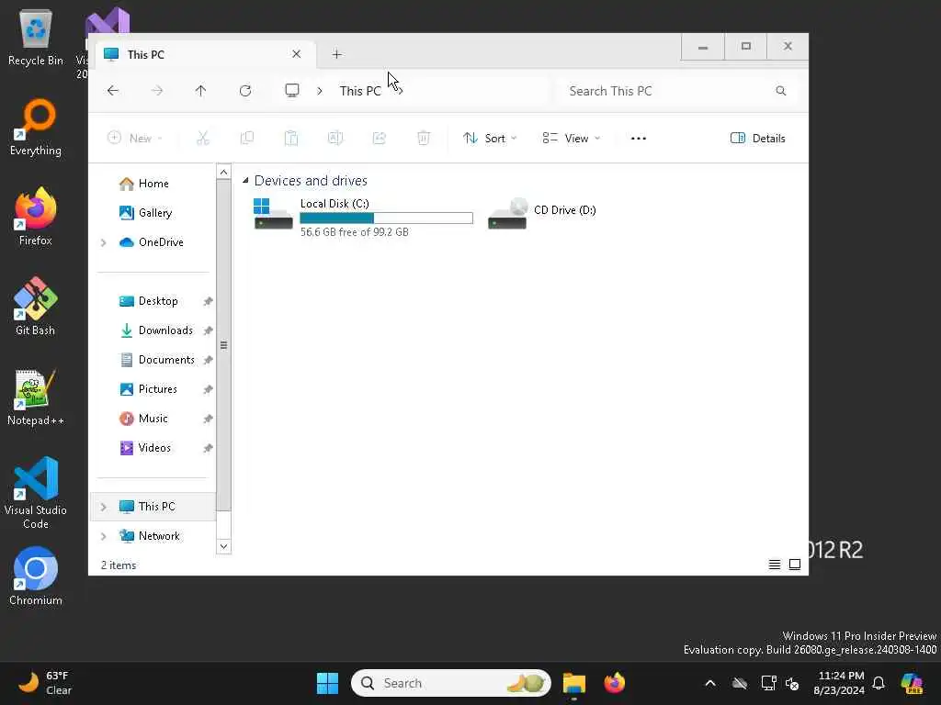
Task: Open Firefox desktop shortcut
Action: (36, 217)
